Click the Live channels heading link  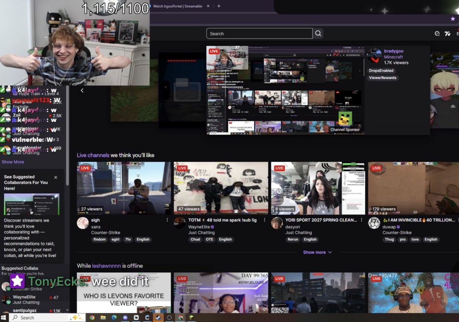pos(93,155)
